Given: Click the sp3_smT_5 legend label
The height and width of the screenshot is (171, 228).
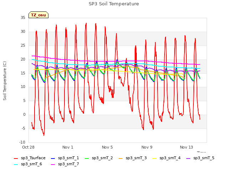Looking at the screenshot, I should point(204,158).
